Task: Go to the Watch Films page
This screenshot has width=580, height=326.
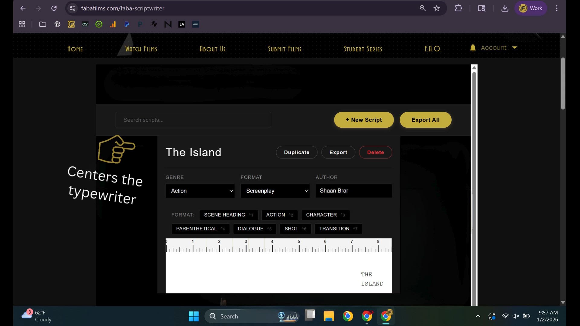Action: pyautogui.click(x=141, y=49)
